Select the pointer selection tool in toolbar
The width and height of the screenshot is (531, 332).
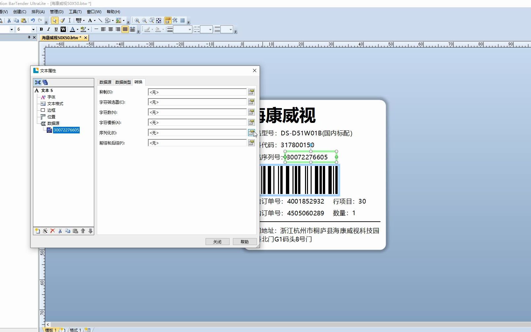55,20
